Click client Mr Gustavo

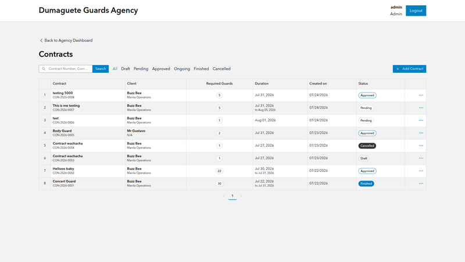[x=136, y=131]
